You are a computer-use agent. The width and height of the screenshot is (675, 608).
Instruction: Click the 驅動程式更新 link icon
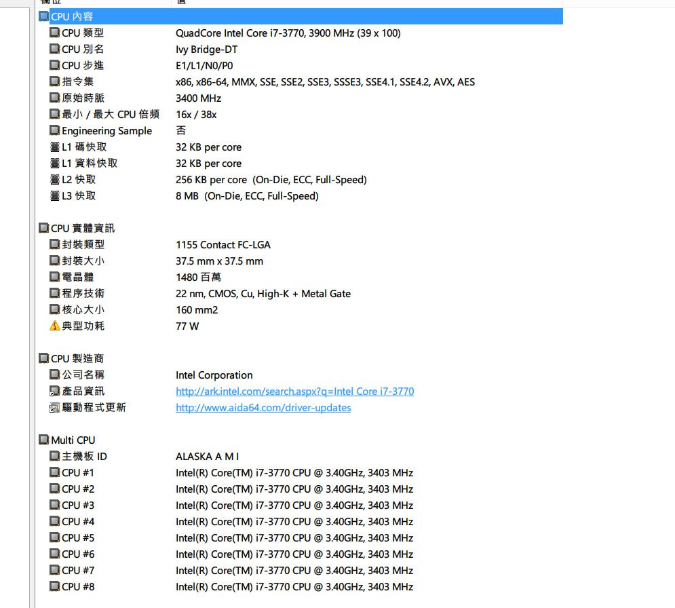coord(55,407)
